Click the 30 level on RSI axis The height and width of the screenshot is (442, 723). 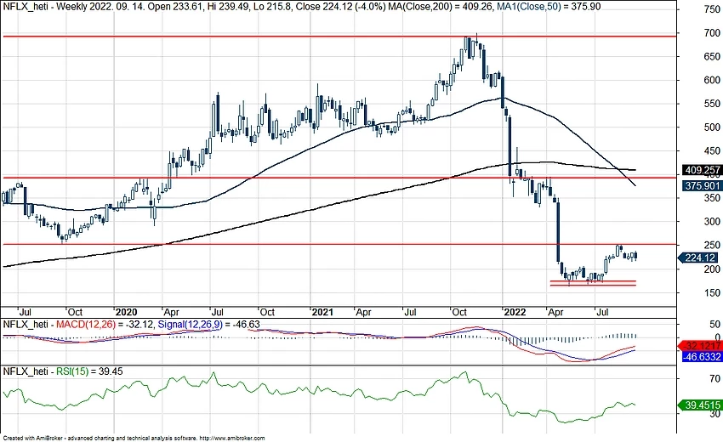(x=714, y=414)
